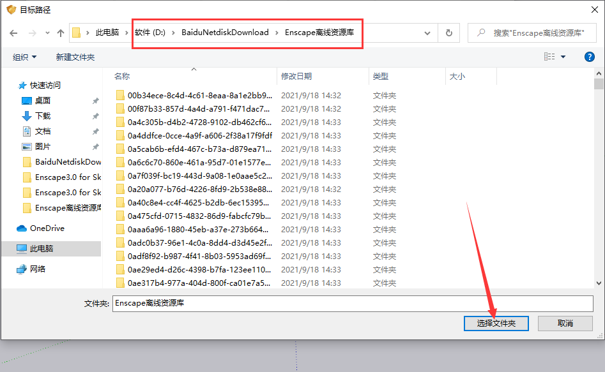The image size is (605, 372).
Task: Click folder icon of 0adf8f92-b987-4f41-8b03-5953ad69f...
Action: click(x=120, y=257)
